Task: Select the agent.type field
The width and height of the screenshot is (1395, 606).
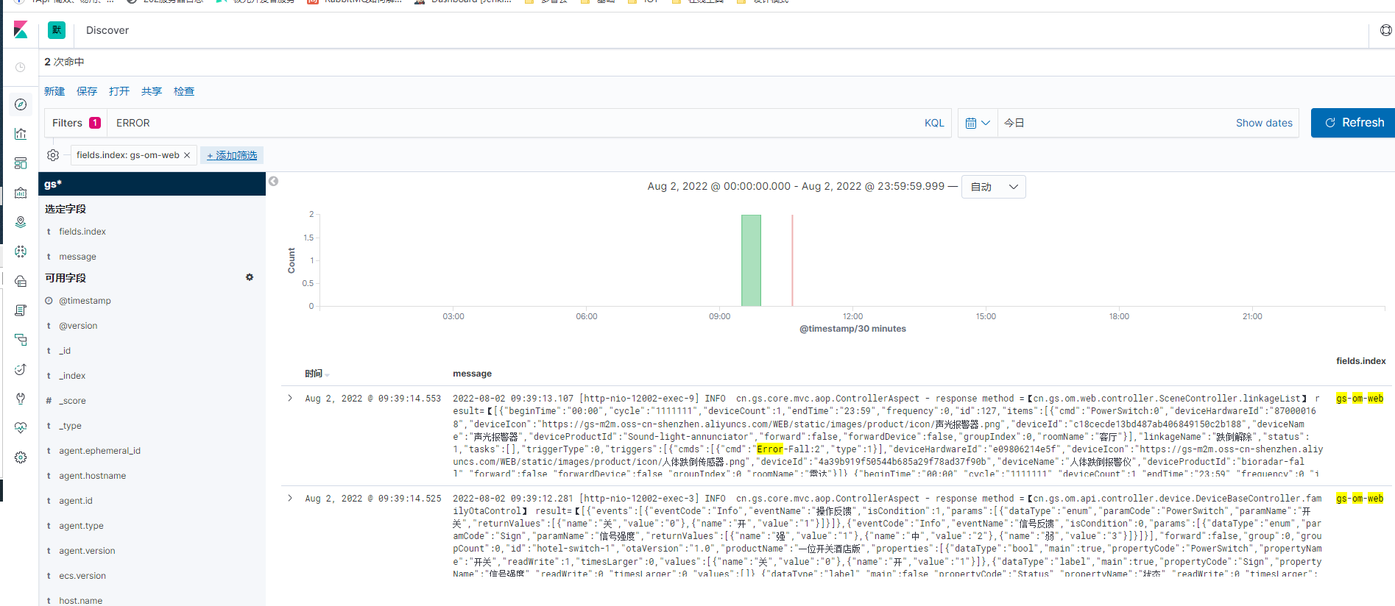Action: [81, 526]
